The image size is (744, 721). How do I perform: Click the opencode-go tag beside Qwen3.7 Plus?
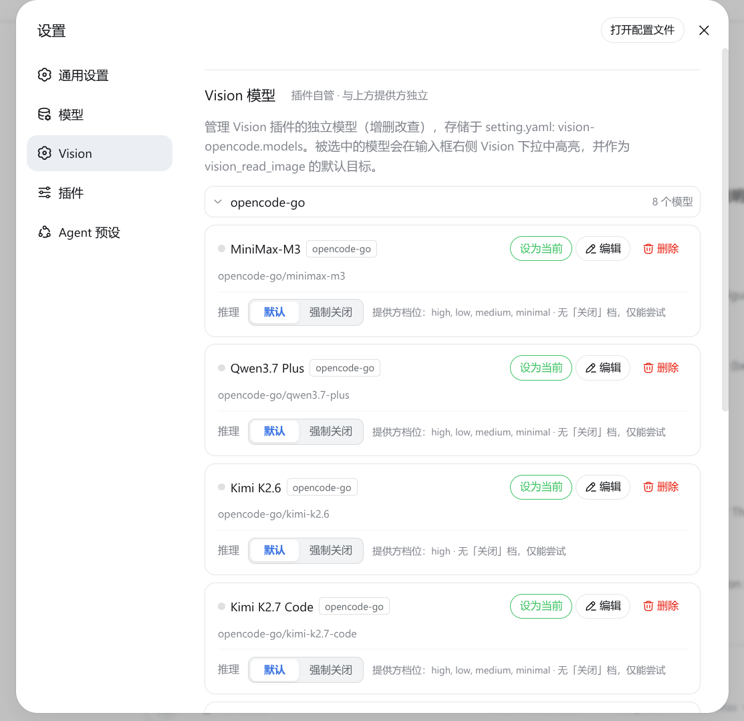pos(345,368)
